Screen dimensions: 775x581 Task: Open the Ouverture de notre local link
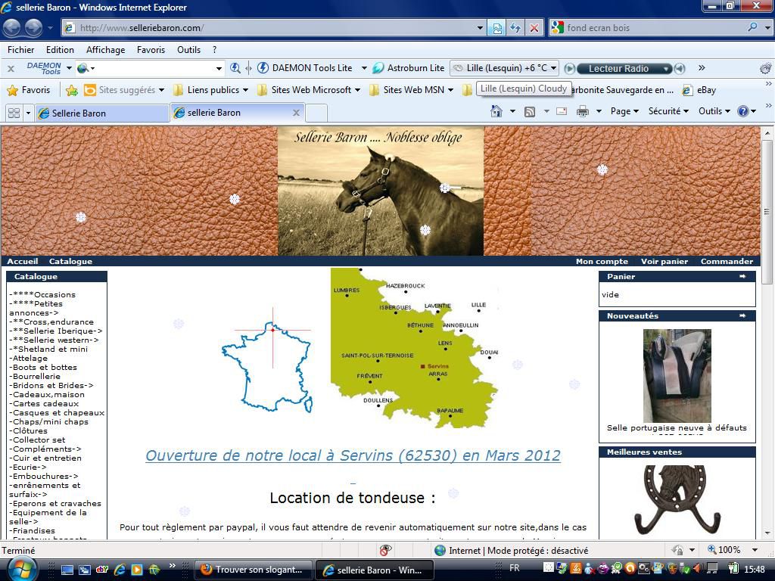pyautogui.click(x=353, y=455)
